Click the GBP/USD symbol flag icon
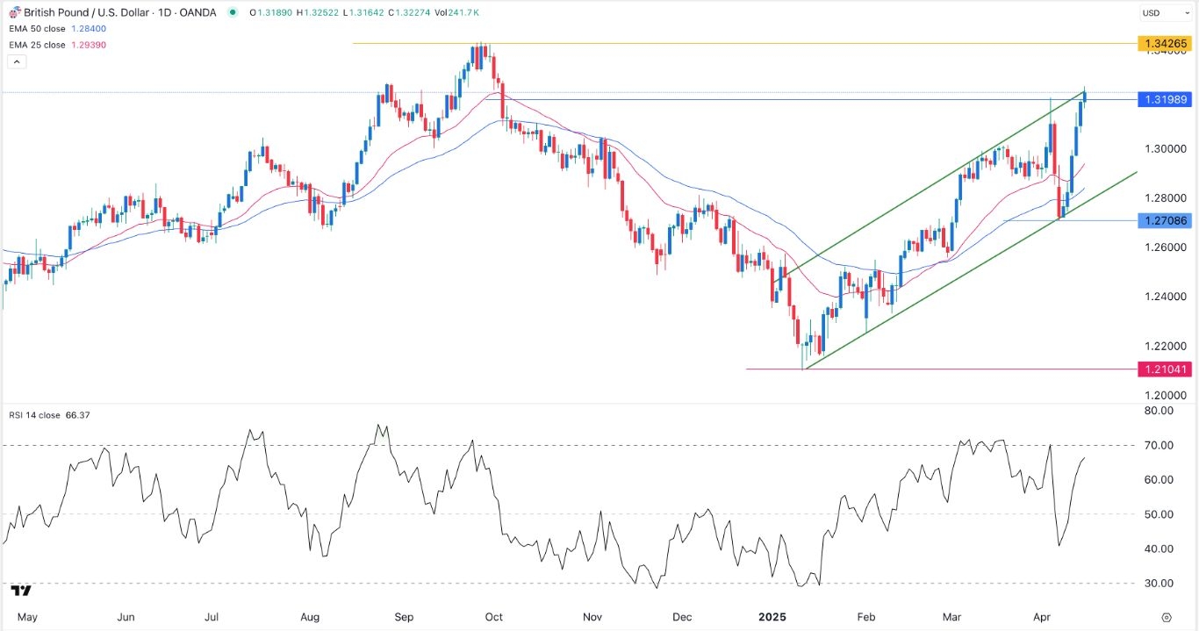Viewport: 1199px width, 631px height. pyautogui.click(x=14, y=12)
